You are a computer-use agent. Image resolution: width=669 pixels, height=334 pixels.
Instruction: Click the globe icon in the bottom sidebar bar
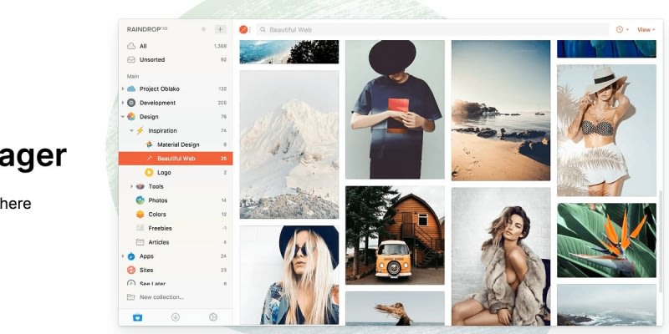[x=213, y=316]
